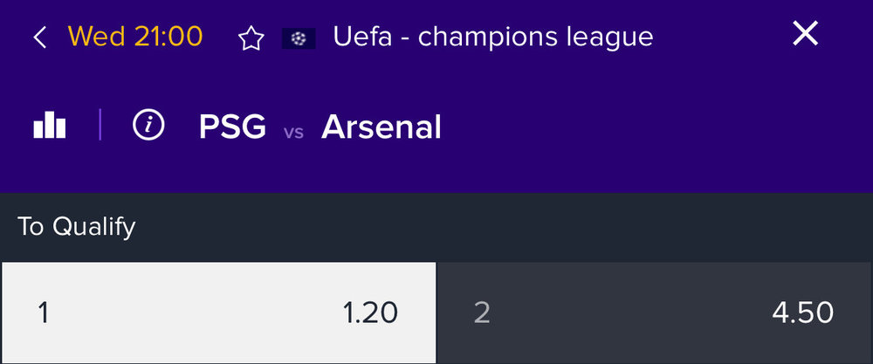The height and width of the screenshot is (364, 873).
Task: Collapse the To Qualify market header
Action: coord(436,227)
